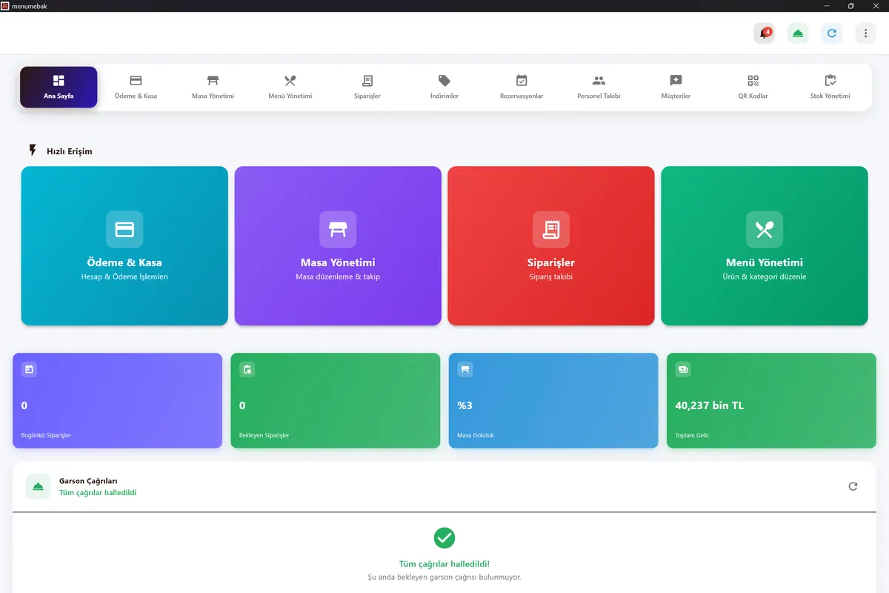Go to Stok Yönetimi tab
The height and width of the screenshot is (593, 889).
pos(830,87)
